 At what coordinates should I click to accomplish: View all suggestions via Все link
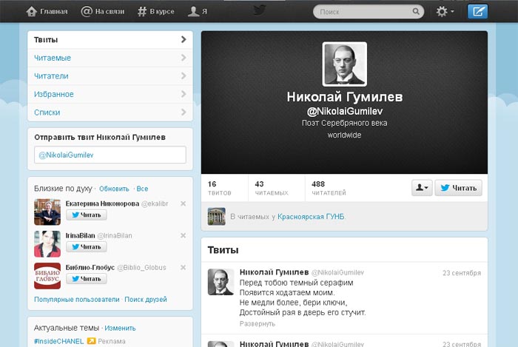142,189
